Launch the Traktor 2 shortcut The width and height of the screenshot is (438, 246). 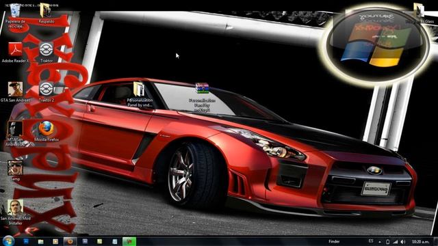pyautogui.click(x=47, y=92)
